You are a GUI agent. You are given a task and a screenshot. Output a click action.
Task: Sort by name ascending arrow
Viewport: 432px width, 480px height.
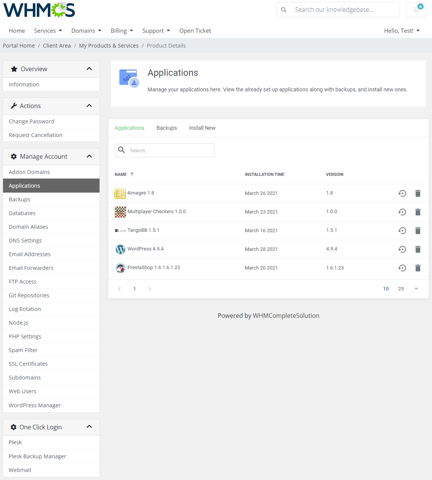tap(132, 174)
